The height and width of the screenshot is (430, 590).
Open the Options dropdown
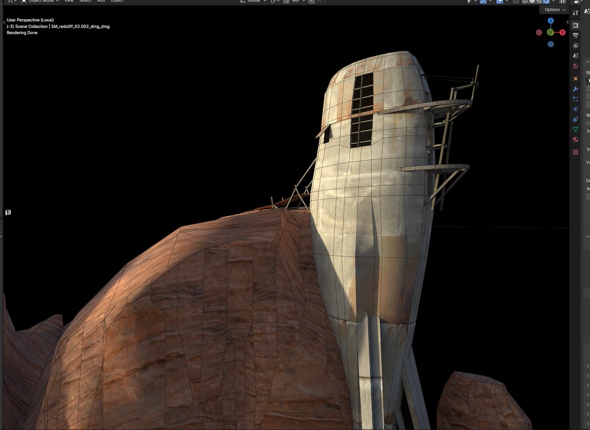pyautogui.click(x=555, y=10)
